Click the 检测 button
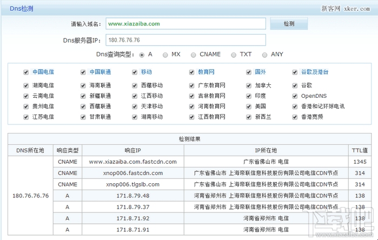 click(x=289, y=24)
